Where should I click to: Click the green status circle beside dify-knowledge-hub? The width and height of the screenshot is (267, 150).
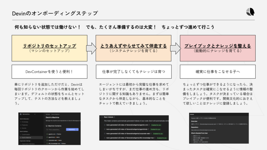pyautogui.click(x=47, y=144)
